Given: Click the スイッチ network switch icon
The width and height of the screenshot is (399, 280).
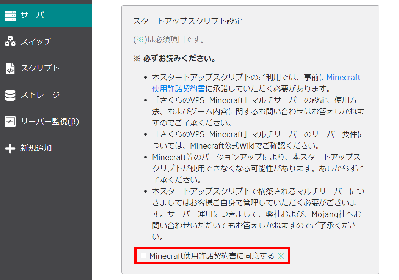Looking at the screenshot, I should (x=10, y=42).
